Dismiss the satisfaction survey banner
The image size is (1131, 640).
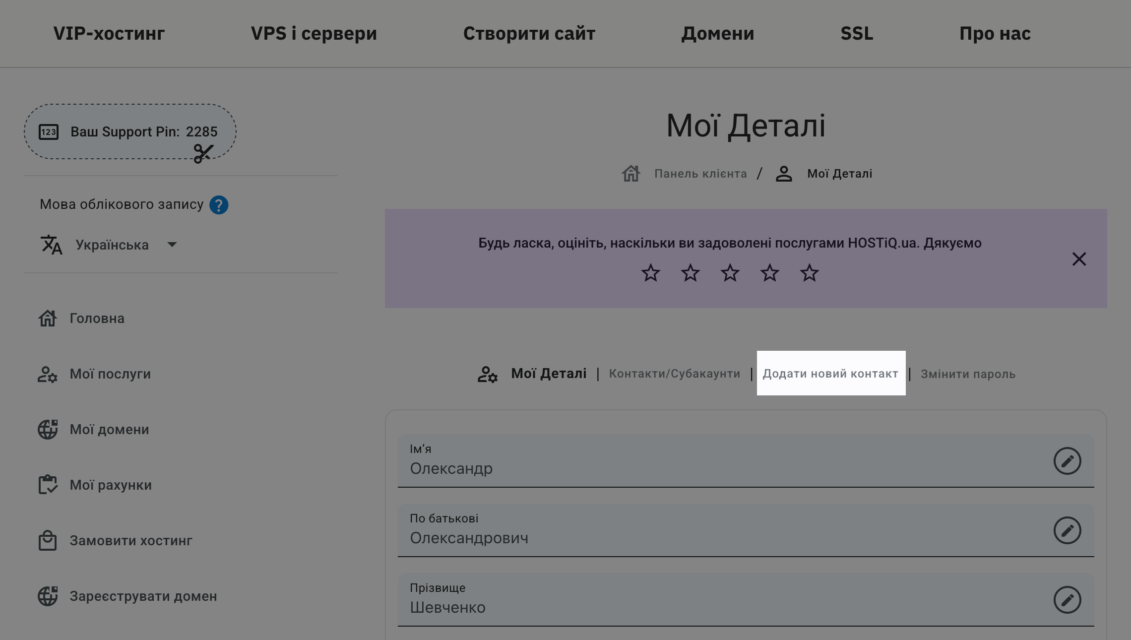(x=1079, y=259)
